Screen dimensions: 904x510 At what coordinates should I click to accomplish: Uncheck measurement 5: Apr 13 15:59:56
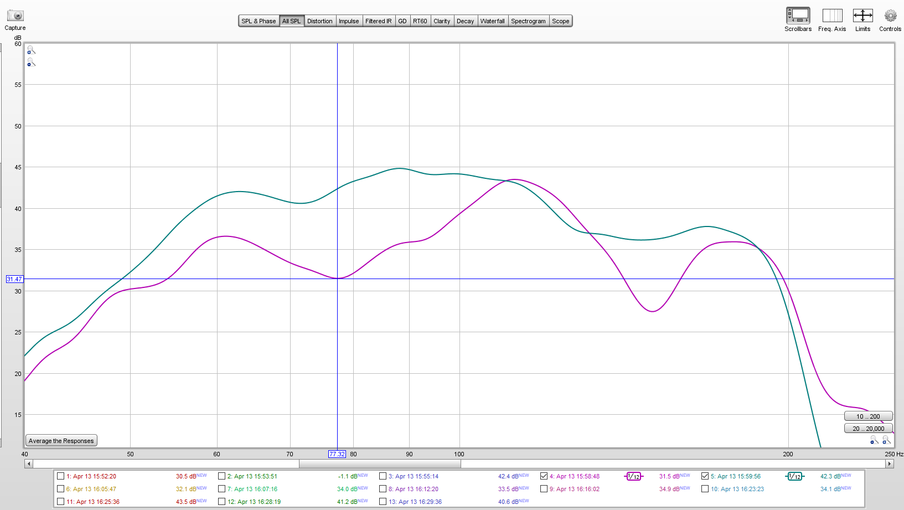tap(705, 476)
